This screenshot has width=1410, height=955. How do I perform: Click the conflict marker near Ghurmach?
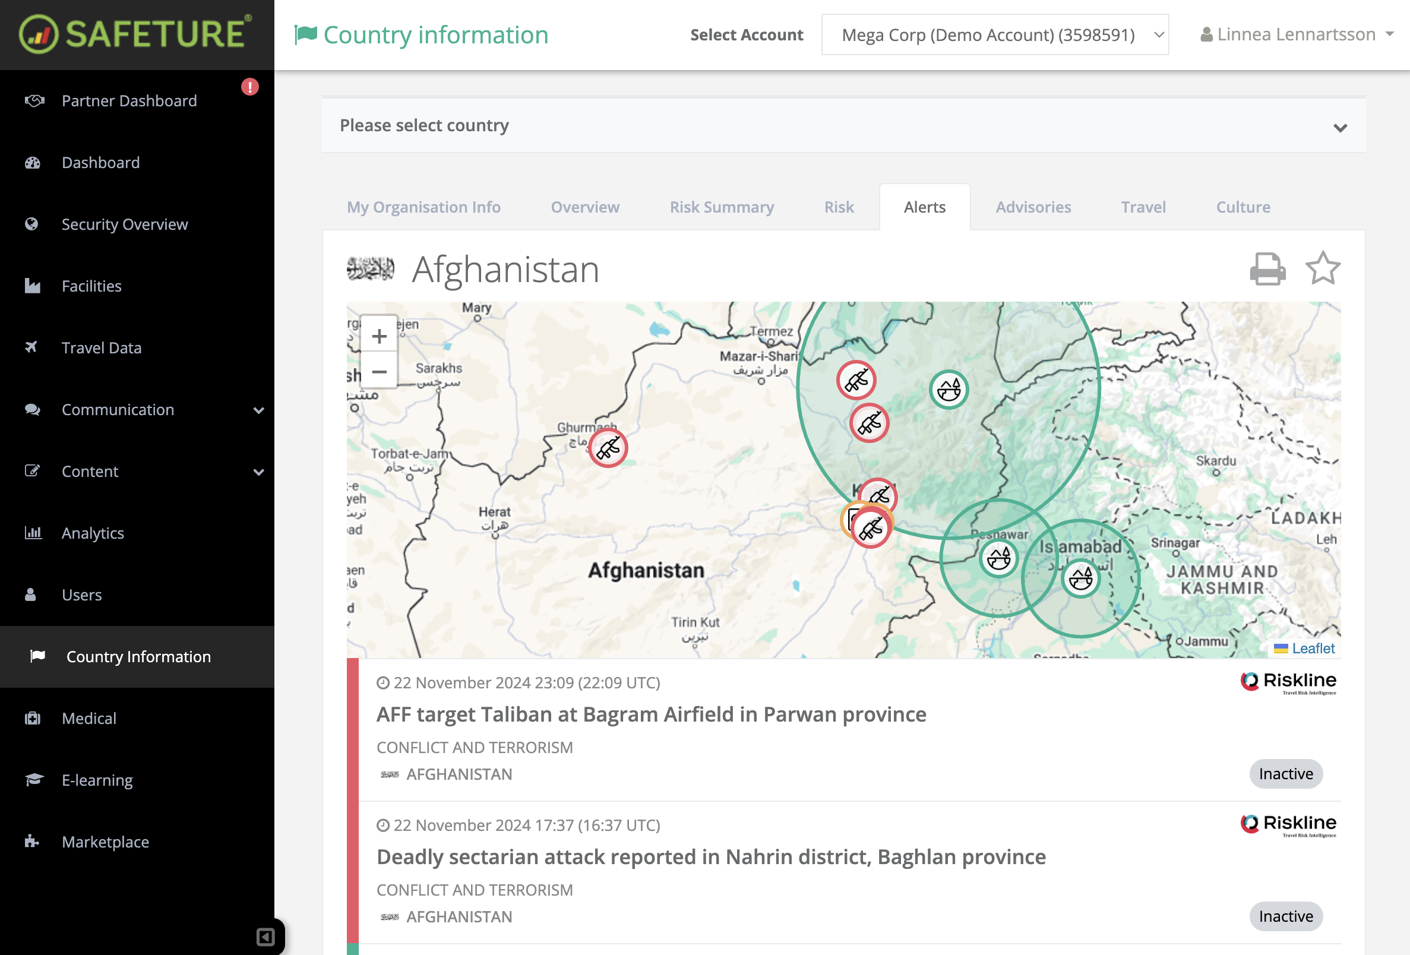[x=608, y=448]
